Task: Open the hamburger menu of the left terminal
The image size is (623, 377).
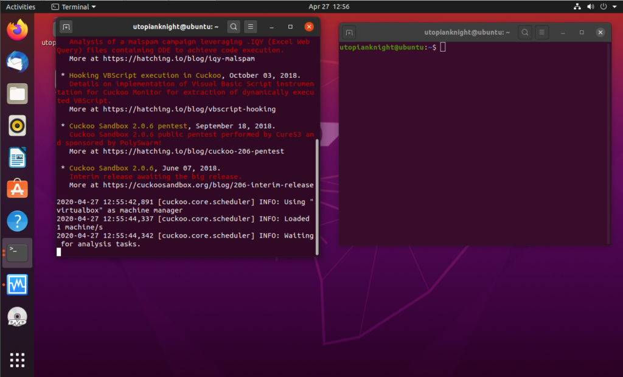Action: coord(250,27)
